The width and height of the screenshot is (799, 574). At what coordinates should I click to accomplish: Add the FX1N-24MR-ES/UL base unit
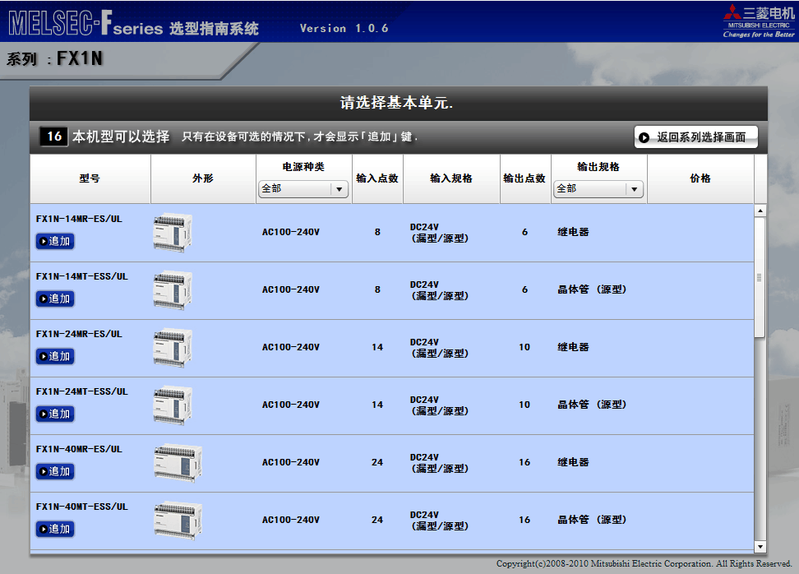pos(55,356)
